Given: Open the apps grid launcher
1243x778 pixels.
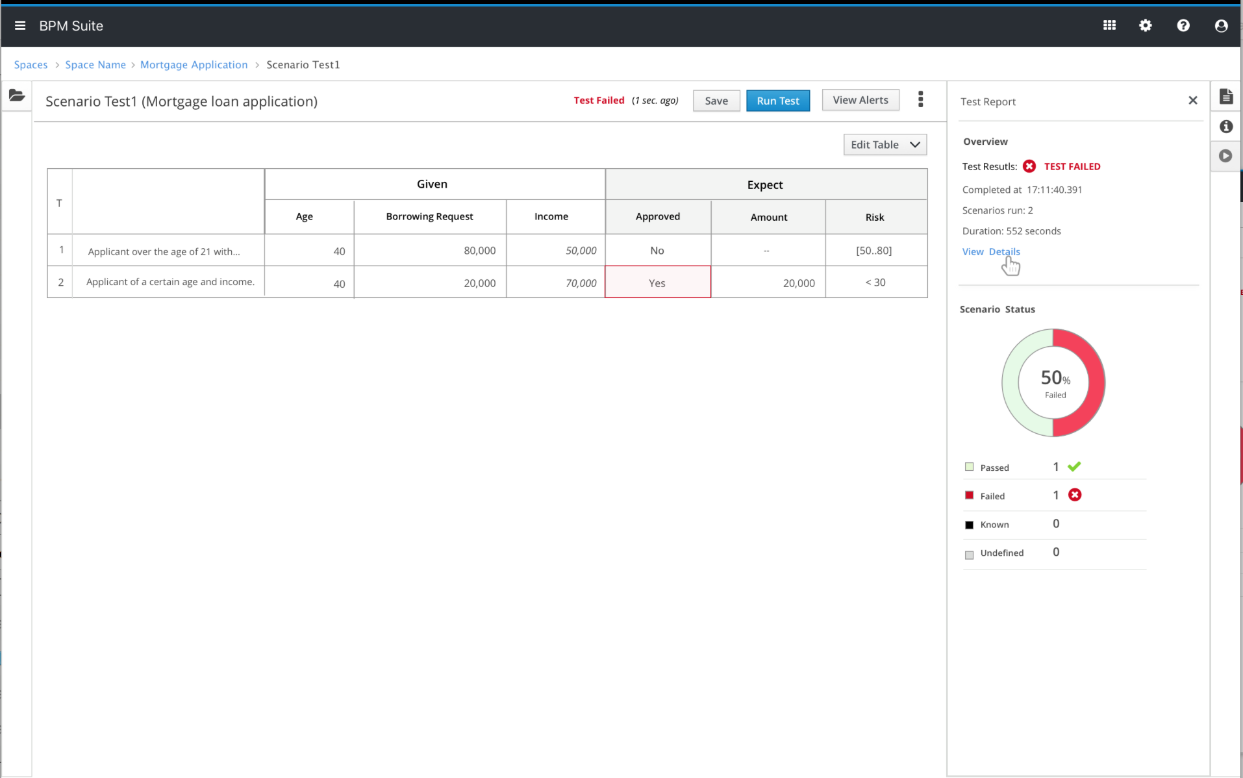Looking at the screenshot, I should click(x=1109, y=26).
